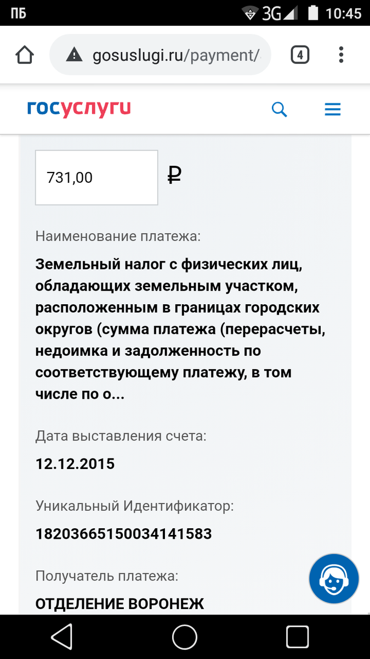Tap the ruble currency symbol
Image resolution: width=370 pixels, height=659 pixels.
[174, 176]
